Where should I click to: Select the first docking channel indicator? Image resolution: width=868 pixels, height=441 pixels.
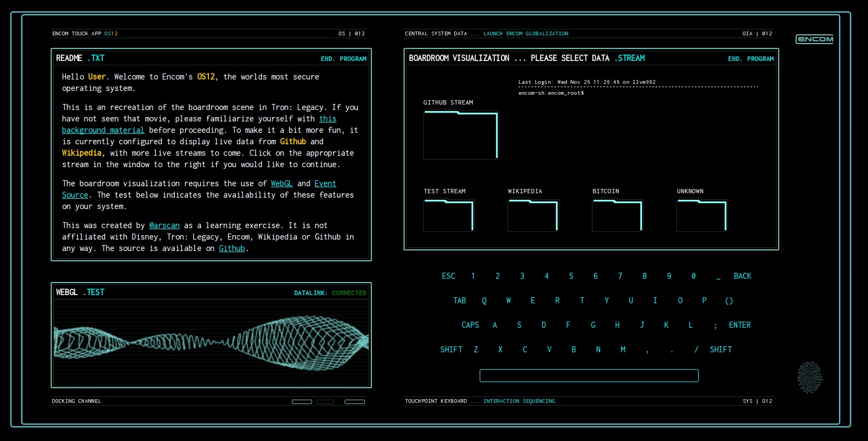pos(302,402)
